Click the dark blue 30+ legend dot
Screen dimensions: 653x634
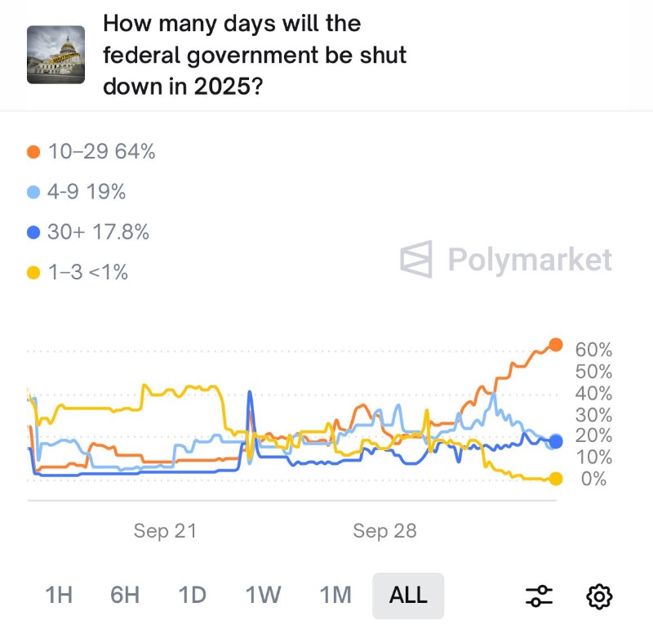pos(33,233)
